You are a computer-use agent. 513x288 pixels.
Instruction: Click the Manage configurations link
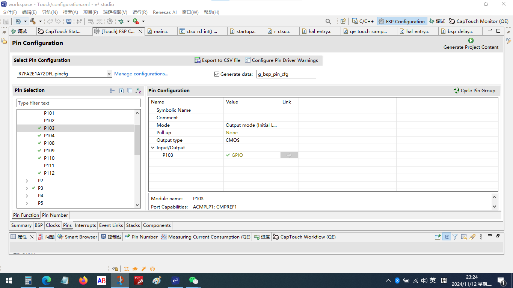pos(141,74)
